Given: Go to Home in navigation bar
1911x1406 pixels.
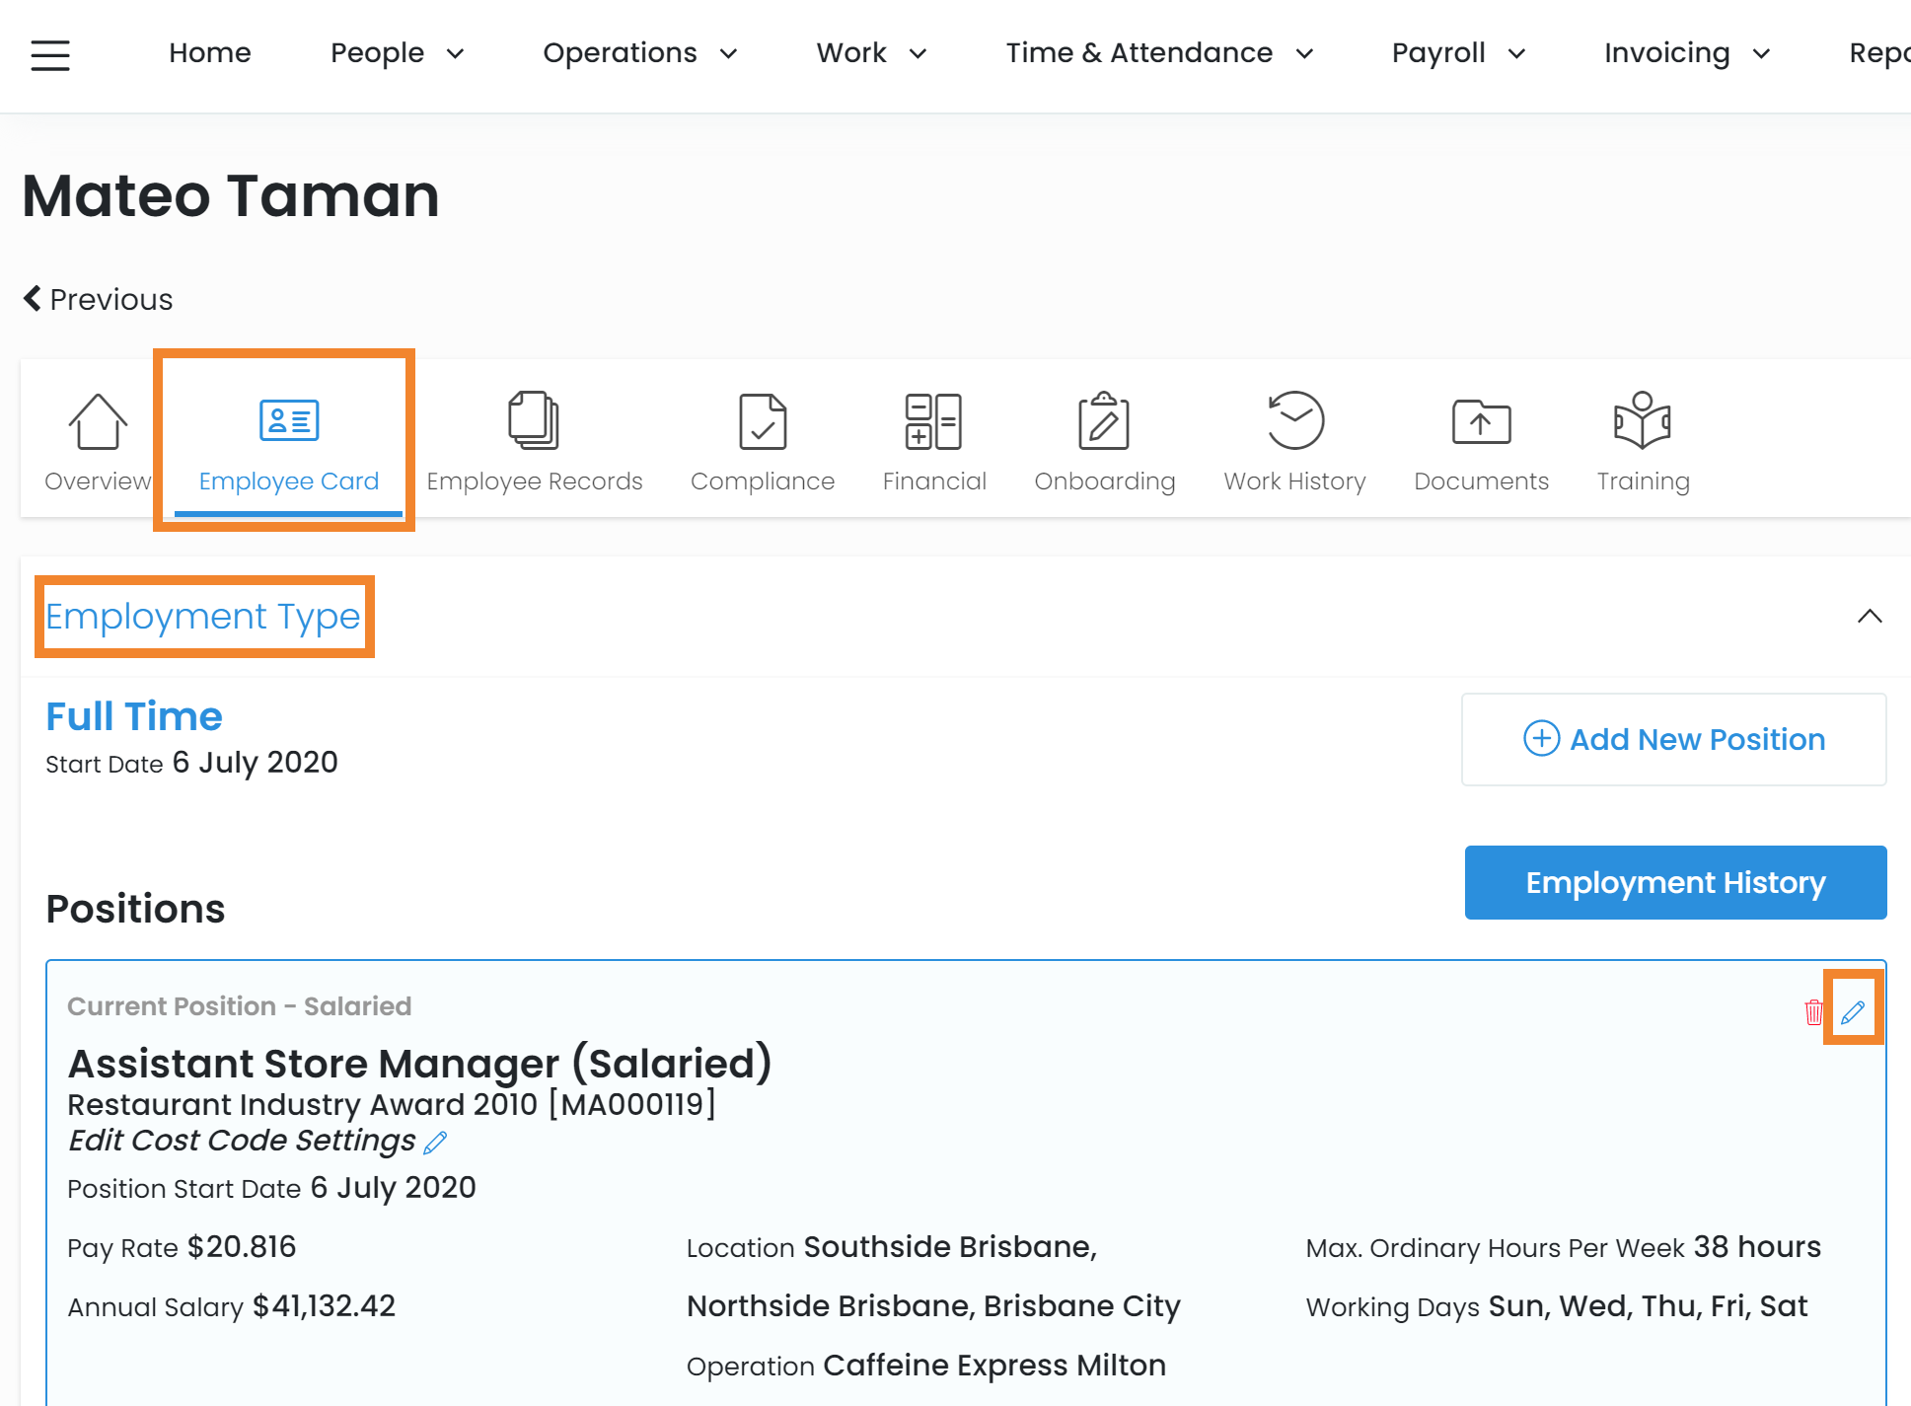Looking at the screenshot, I should click(209, 53).
